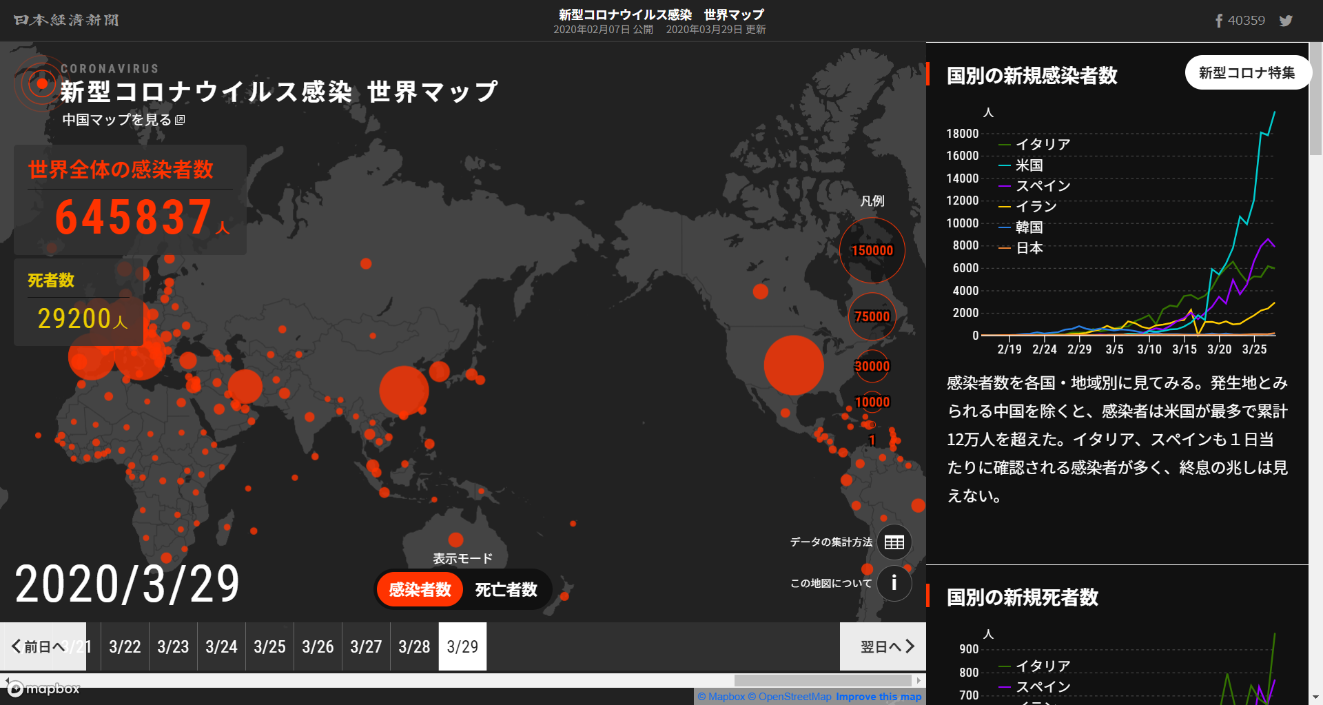Image resolution: width=1323 pixels, height=705 pixels.
Task: Open the 新型コロナ特集 button
Action: 1247,73
